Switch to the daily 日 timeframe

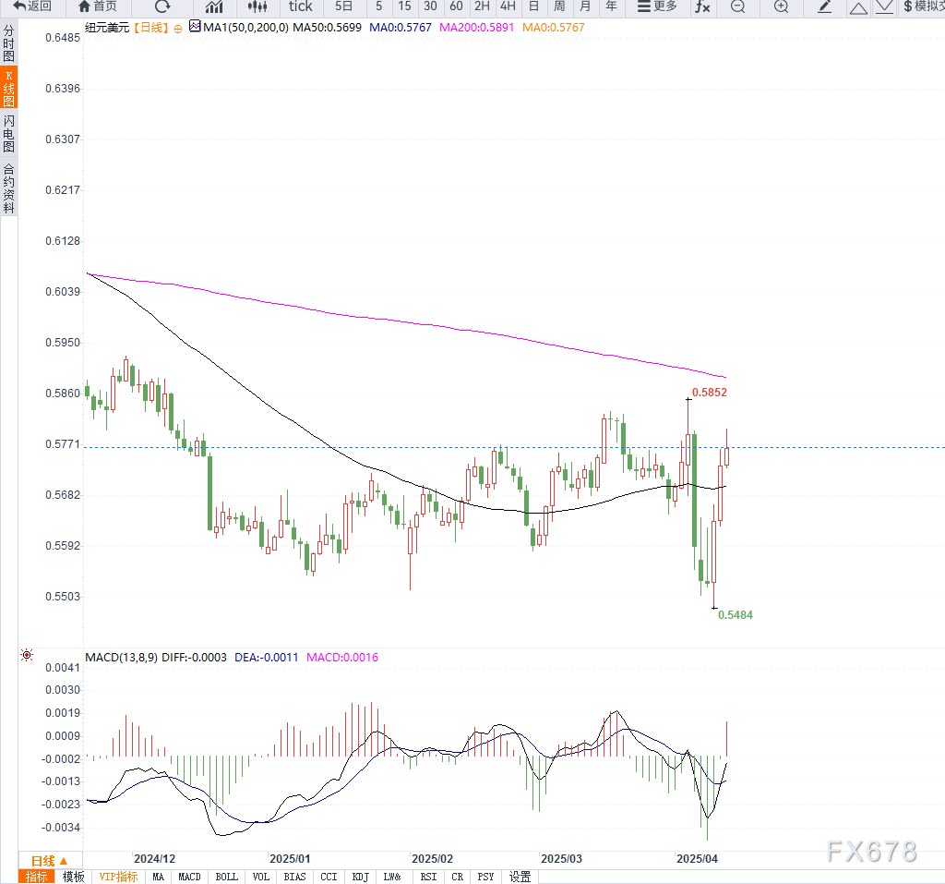pos(533,6)
